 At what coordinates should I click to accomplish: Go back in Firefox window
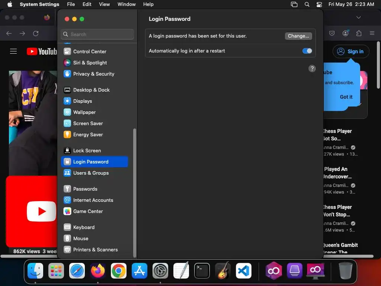click(9, 33)
